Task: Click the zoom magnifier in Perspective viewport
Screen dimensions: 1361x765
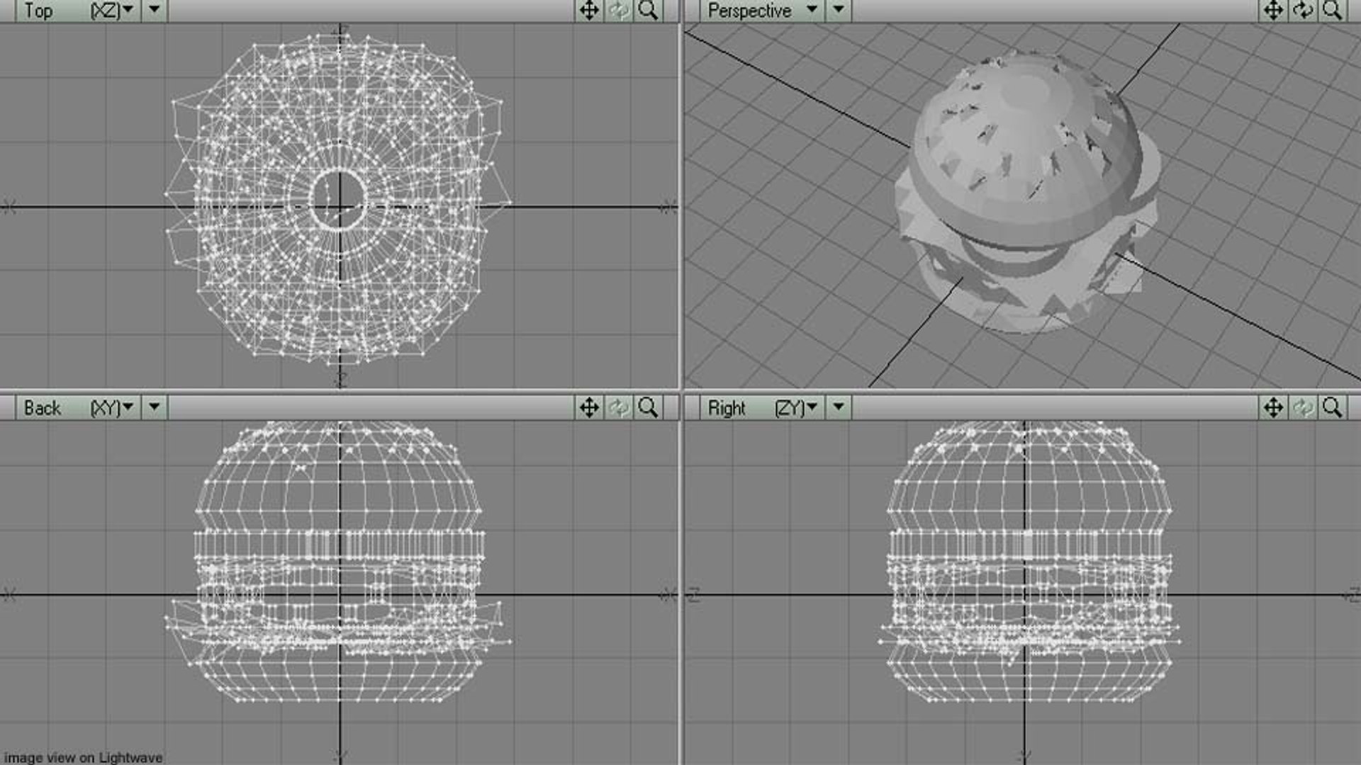Action: 1332,10
